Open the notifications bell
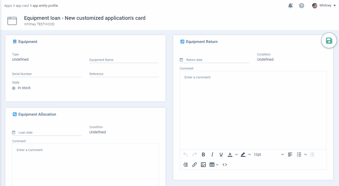The image size is (339, 186). coord(290,5)
